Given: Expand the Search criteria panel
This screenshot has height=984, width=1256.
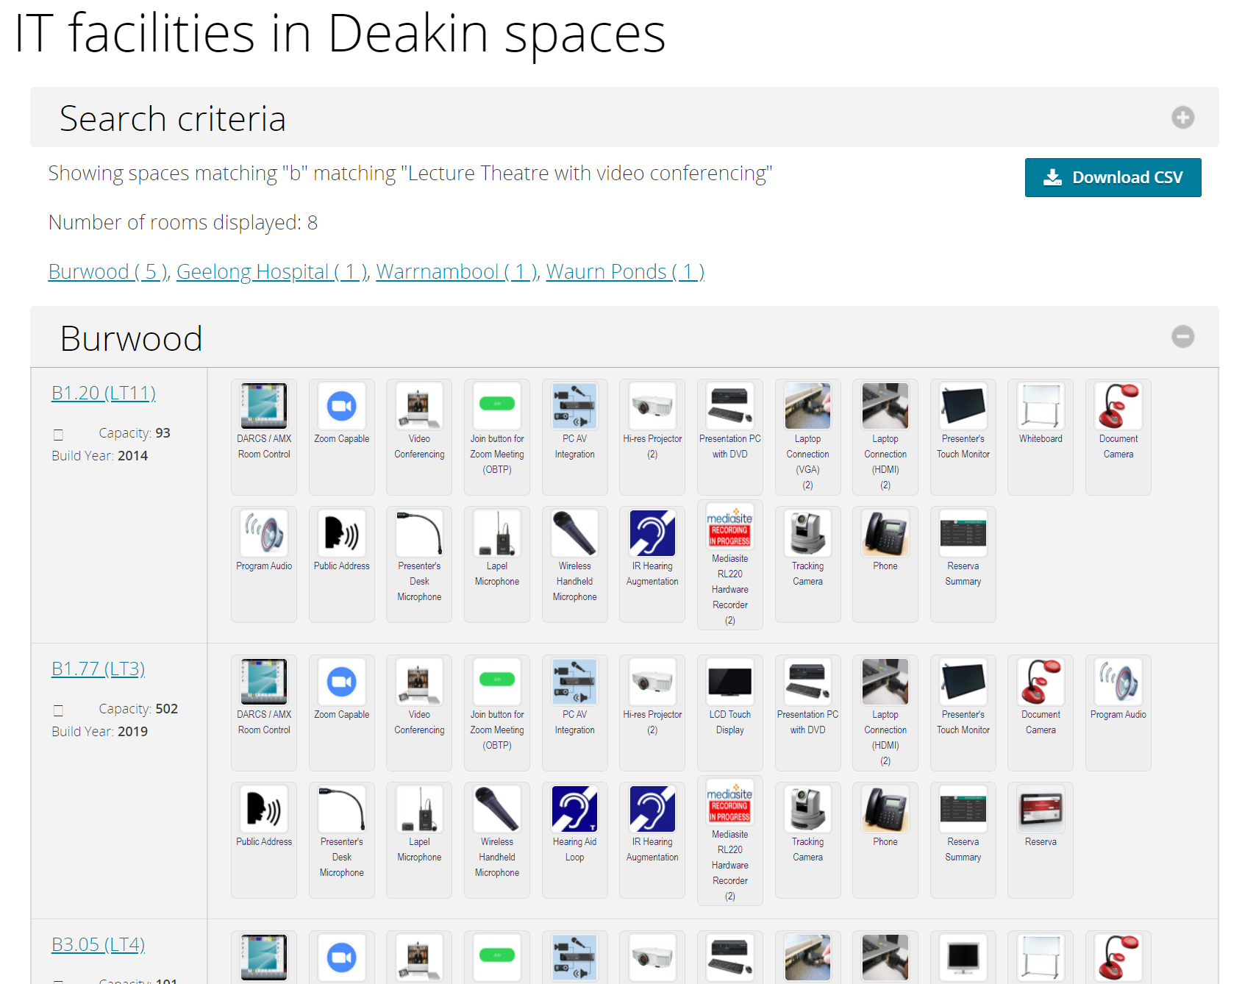Looking at the screenshot, I should click(x=1182, y=117).
